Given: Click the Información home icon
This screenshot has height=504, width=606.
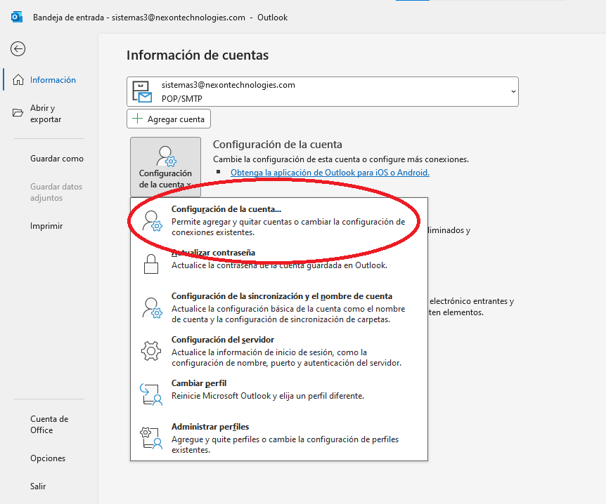Looking at the screenshot, I should point(18,80).
